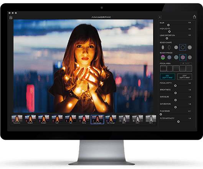Select the hollow oval bokeh shape
Screen dimensions: 203x169
click(x=169, y=47)
